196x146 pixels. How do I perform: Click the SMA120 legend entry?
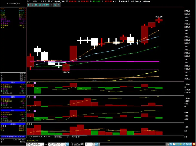(13, 17)
